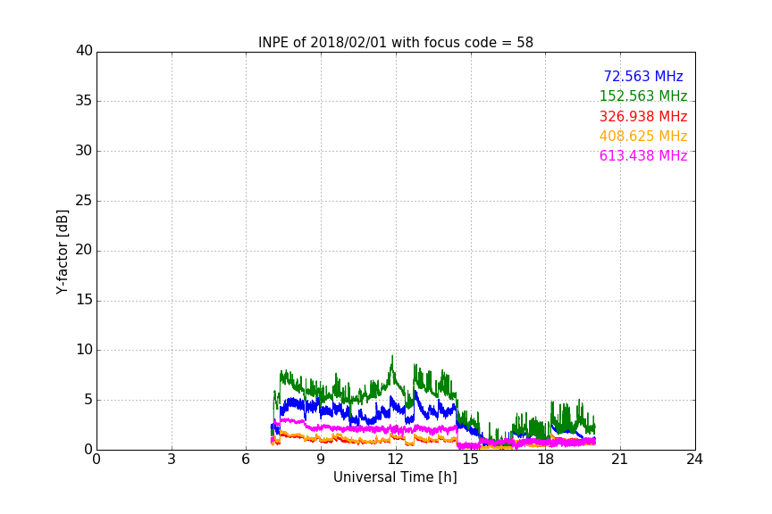Click x-axis tick label 18
Image resolution: width=772 pixels, height=514 pixels.
point(545,460)
